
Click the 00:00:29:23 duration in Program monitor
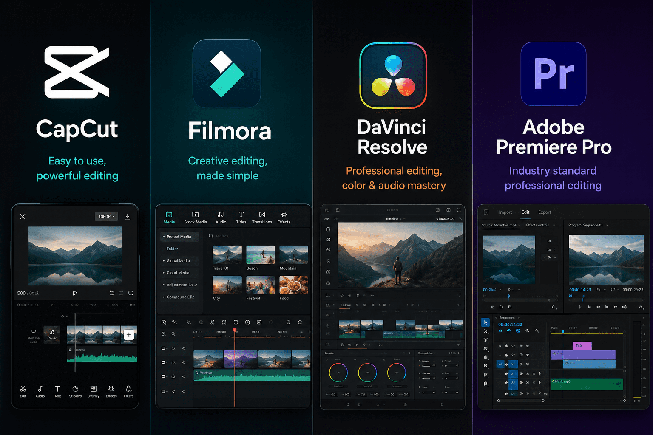633,290
